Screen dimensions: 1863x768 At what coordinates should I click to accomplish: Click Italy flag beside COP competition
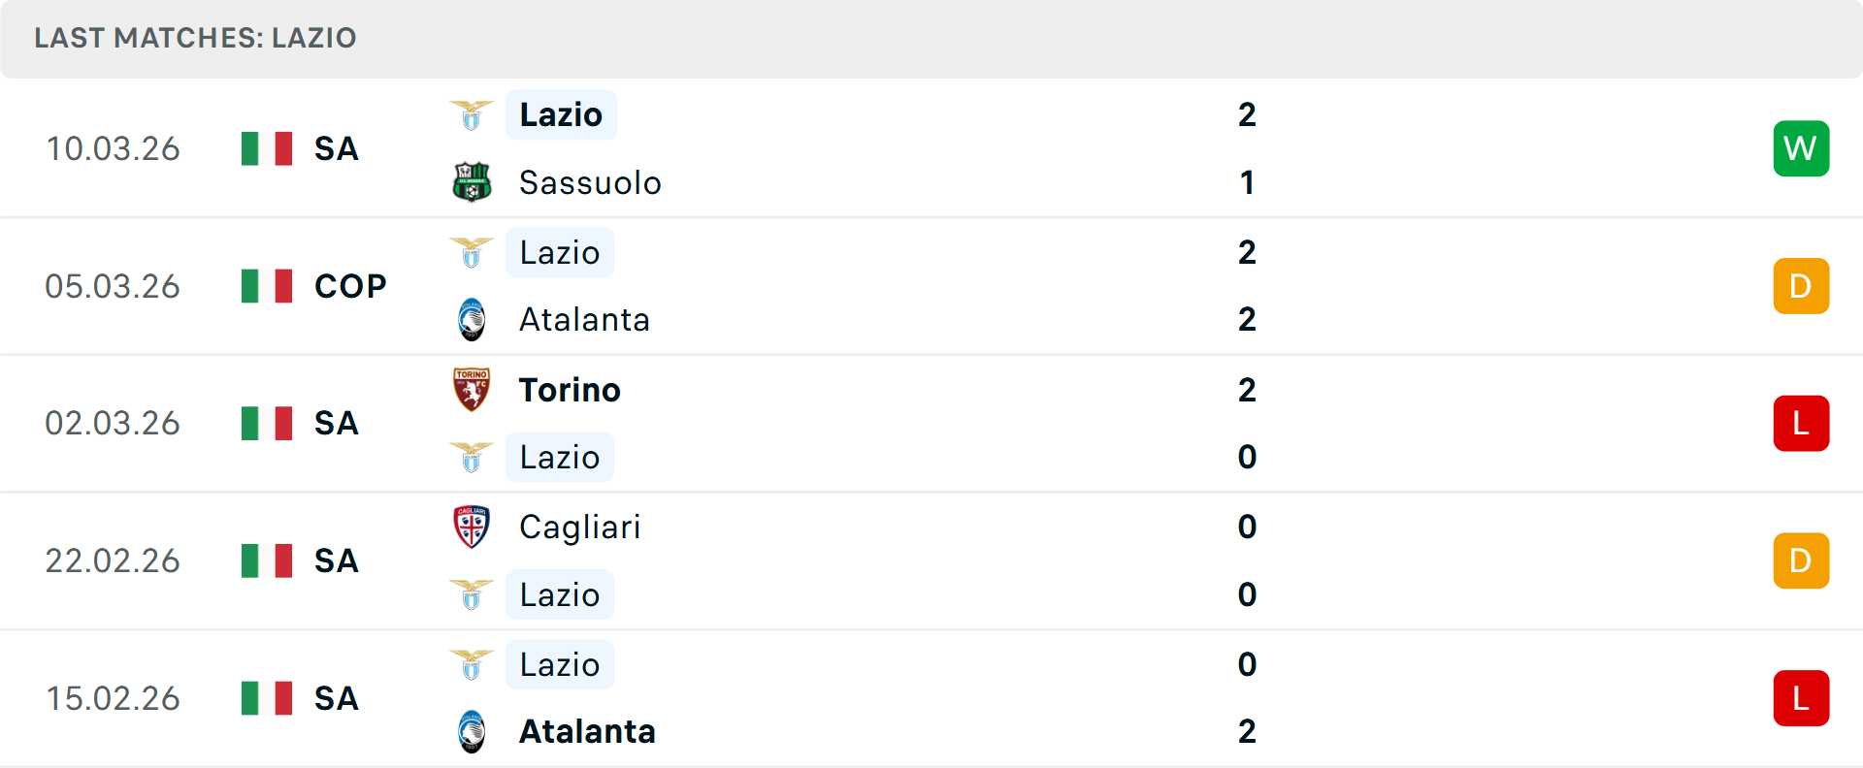[x=267, y=286]
